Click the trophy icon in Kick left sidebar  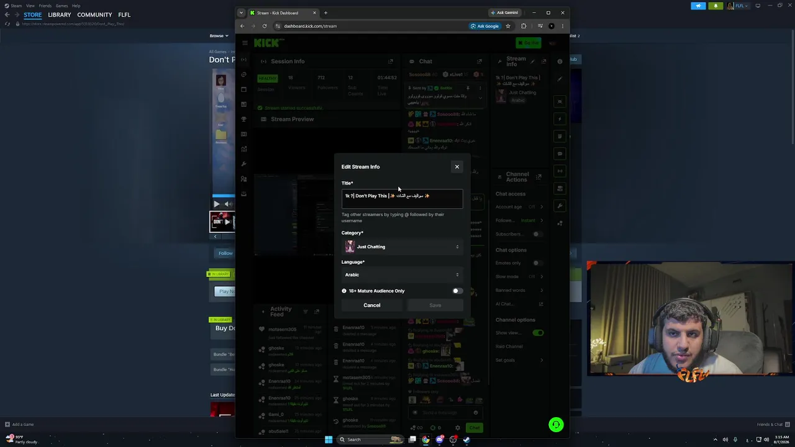(243, 119)
